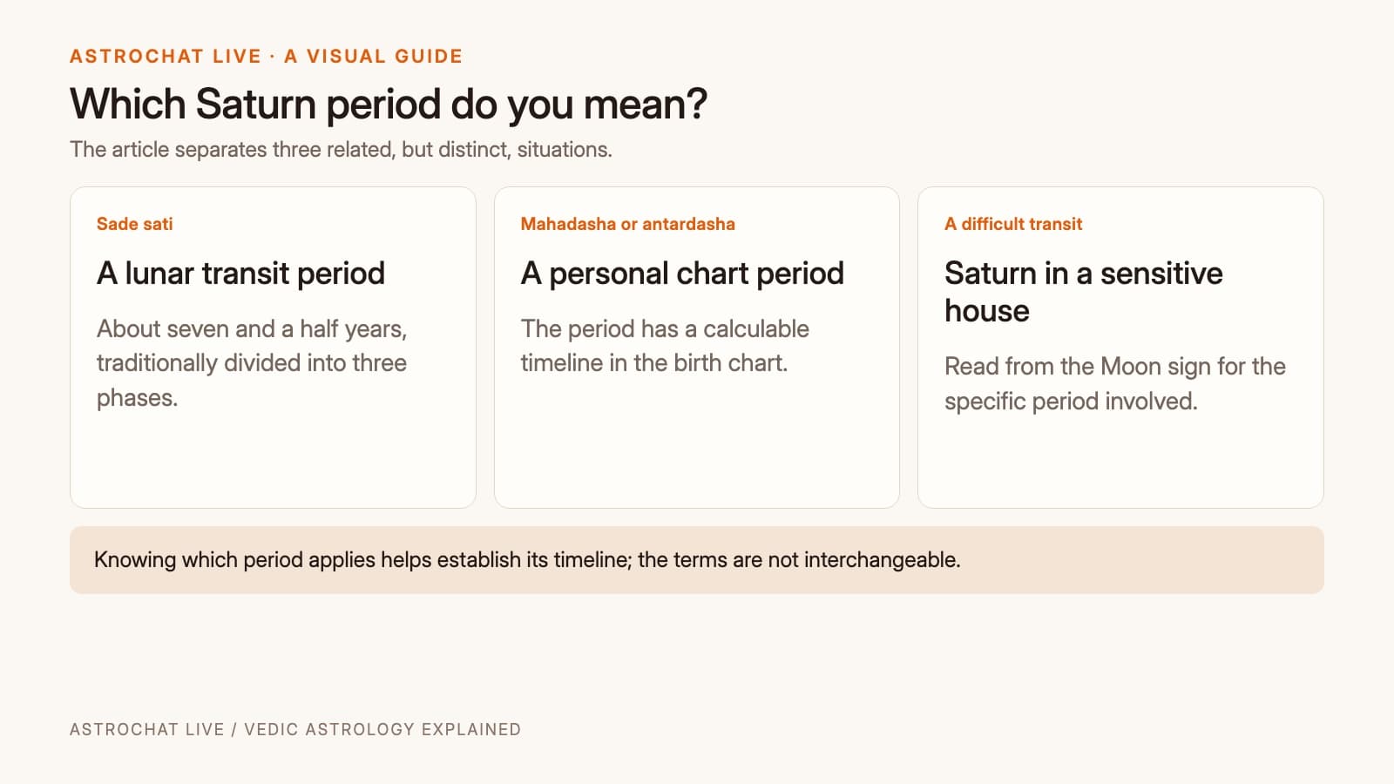Open the Sade sati card label
The width and height of the screenshot is (1394, 784).
click(x=134, y=224)
